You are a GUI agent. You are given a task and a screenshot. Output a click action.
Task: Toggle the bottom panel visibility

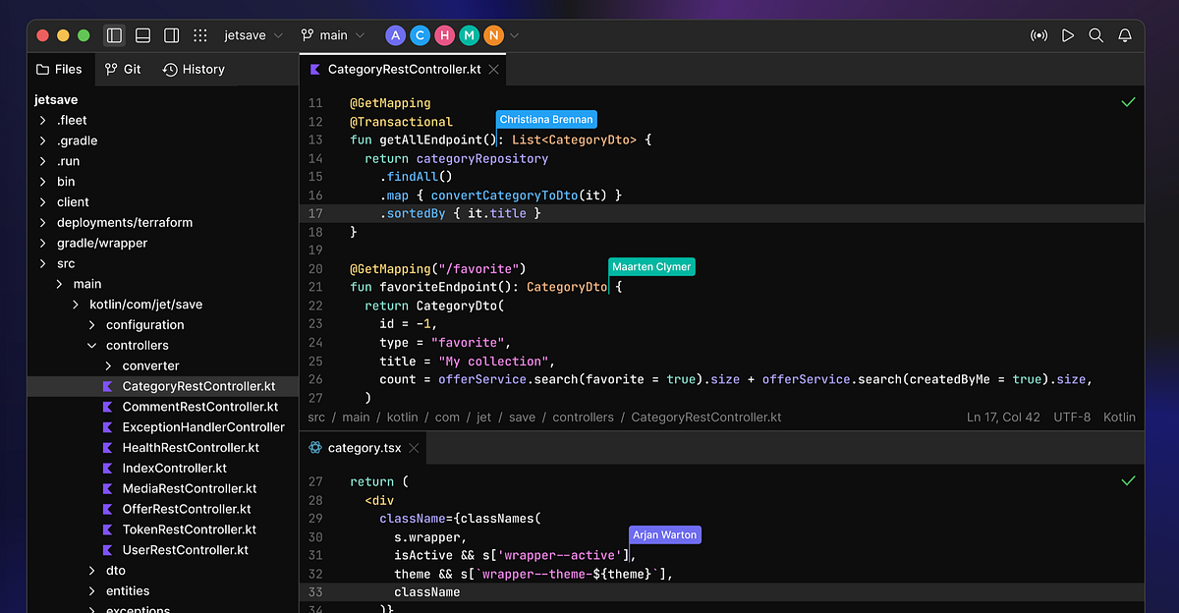[x=141, y=34]
